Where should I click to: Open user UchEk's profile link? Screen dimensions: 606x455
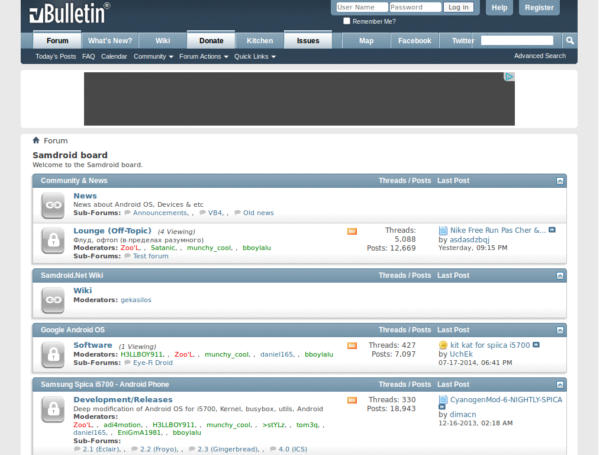coord(461,354)
